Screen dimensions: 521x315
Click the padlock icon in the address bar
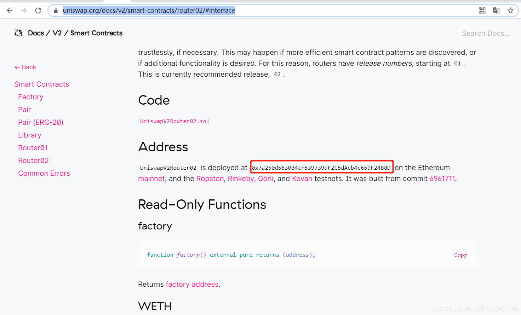click(x=56, y=11)
